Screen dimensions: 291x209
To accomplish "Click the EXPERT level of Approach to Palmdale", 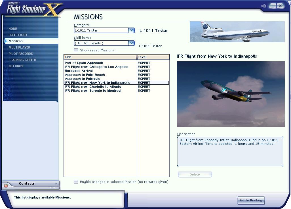I will point(144,79).
